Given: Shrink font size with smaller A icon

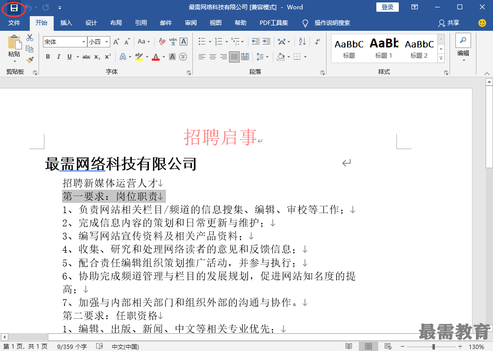Looking at the screenshot, I should point(127,42).
